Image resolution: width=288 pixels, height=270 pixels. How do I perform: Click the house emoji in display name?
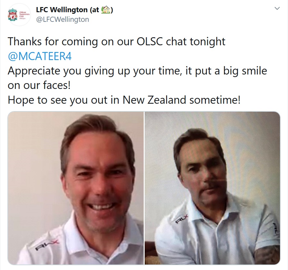click(x=106, y=10)
